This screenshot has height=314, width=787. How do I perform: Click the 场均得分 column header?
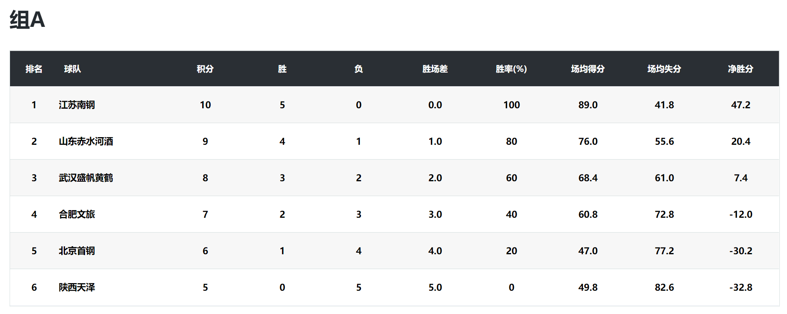[x=588, y=69]
